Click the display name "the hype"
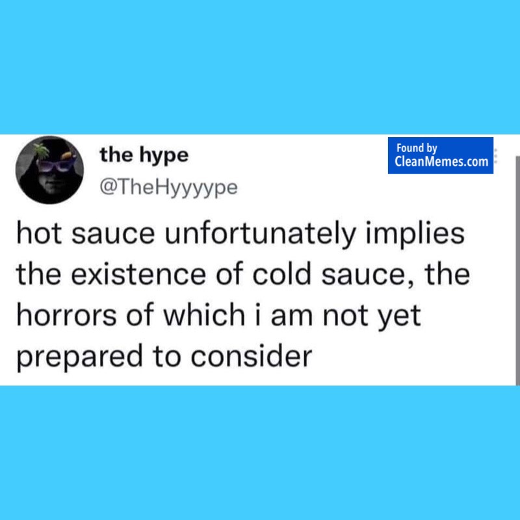This screenshot has height=520, width=520. coord(144,155)
